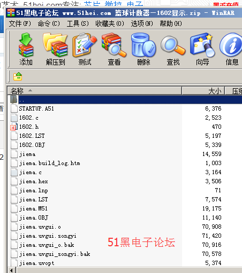Click the size value 71,420
The image size is (242, 273).
pyautogui.click(x=212, y=236)
